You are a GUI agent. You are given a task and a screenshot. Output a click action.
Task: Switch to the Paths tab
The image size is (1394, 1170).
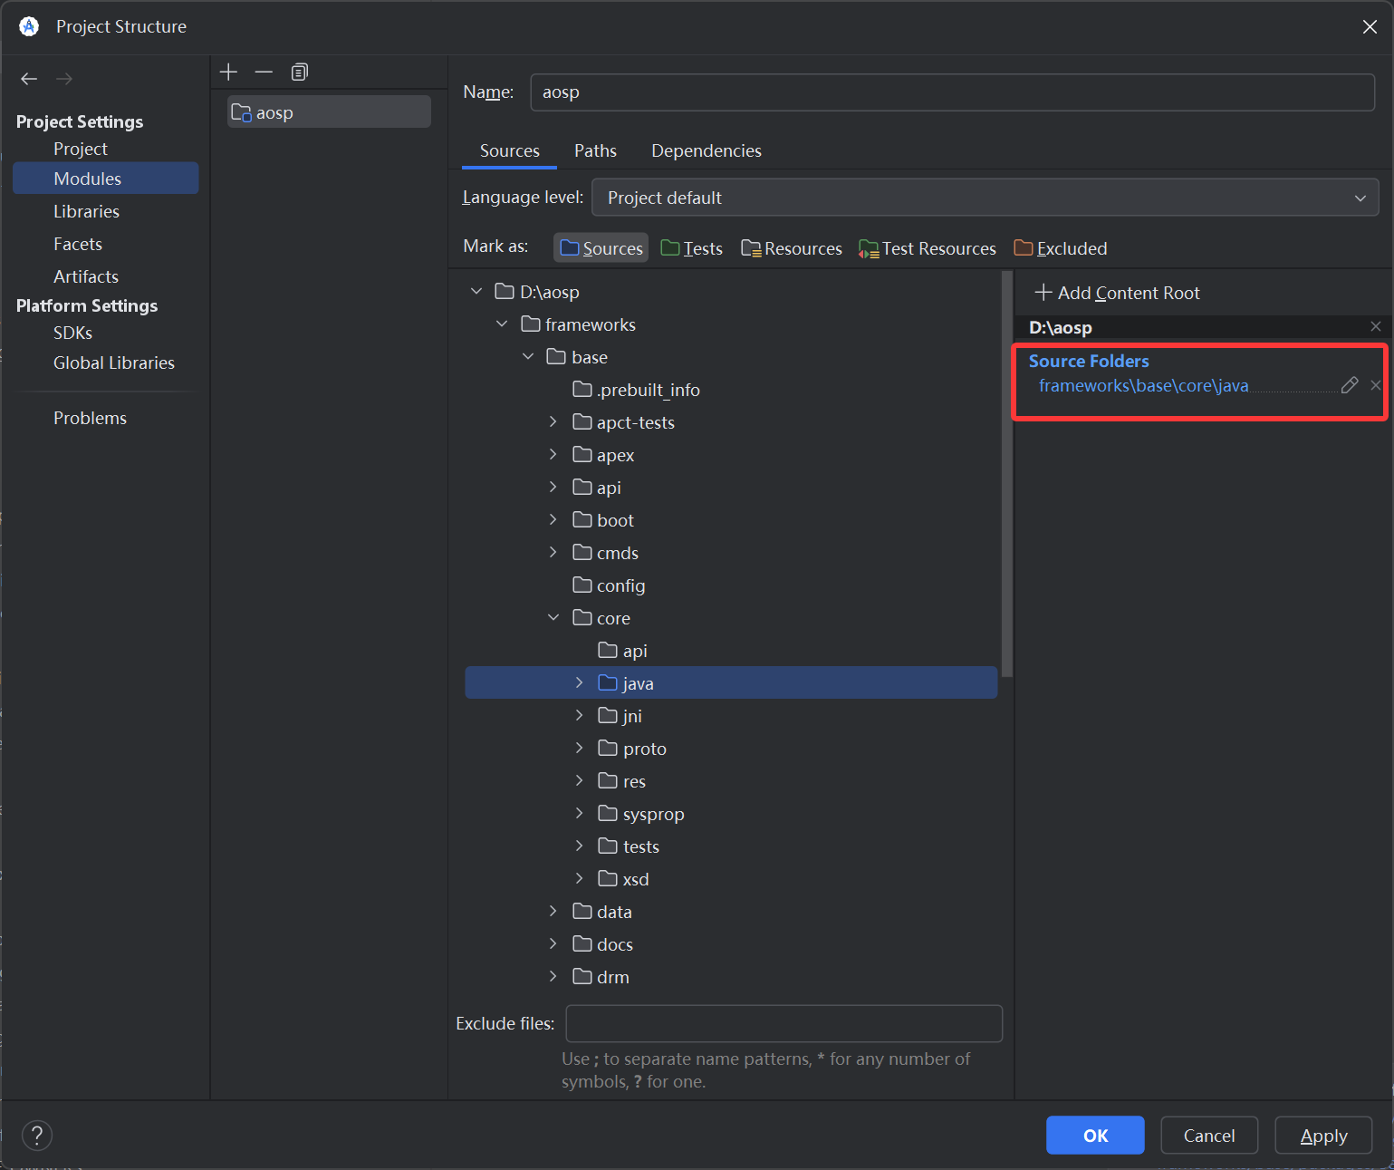pos(595,150)
